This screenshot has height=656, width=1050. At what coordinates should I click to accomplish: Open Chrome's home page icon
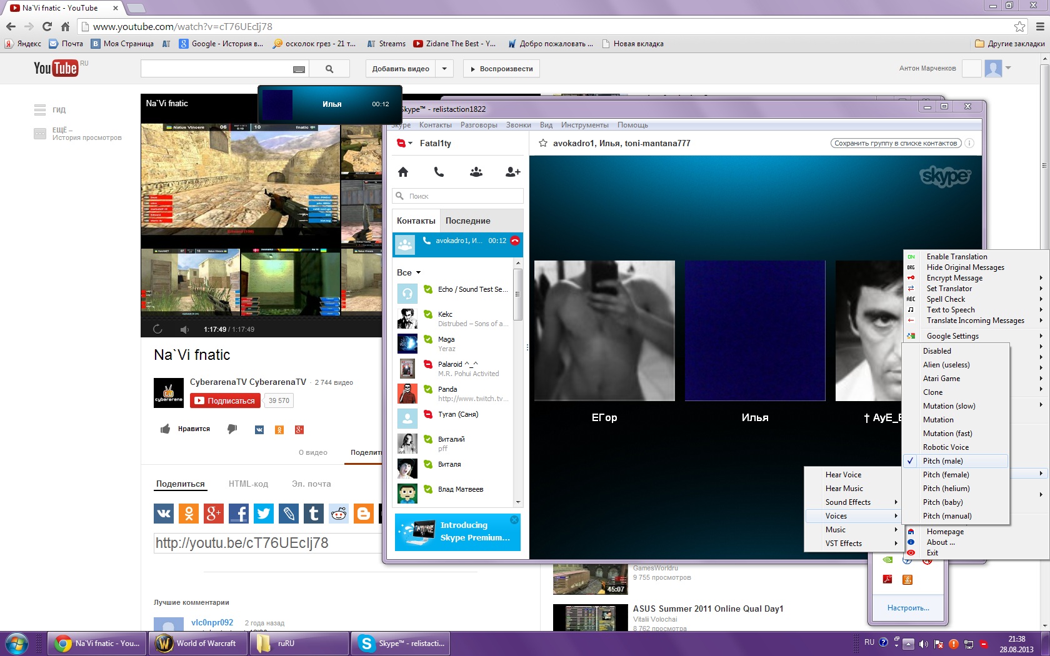point(65,26)
